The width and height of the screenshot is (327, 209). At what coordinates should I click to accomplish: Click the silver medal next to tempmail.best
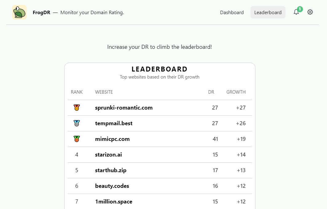pos(77,123)
